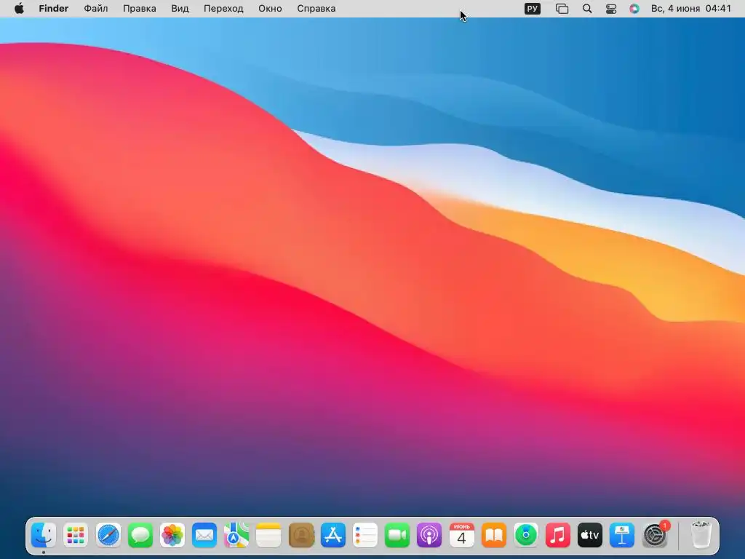Launch Safari from the Dock
The height and width of the screenshot is (559, 745).
pyautogui.click(x=108, y=535)
